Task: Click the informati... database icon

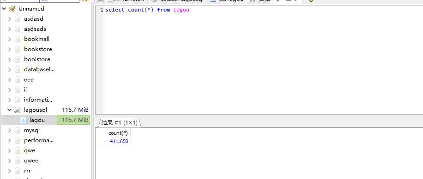Action: 18,100
